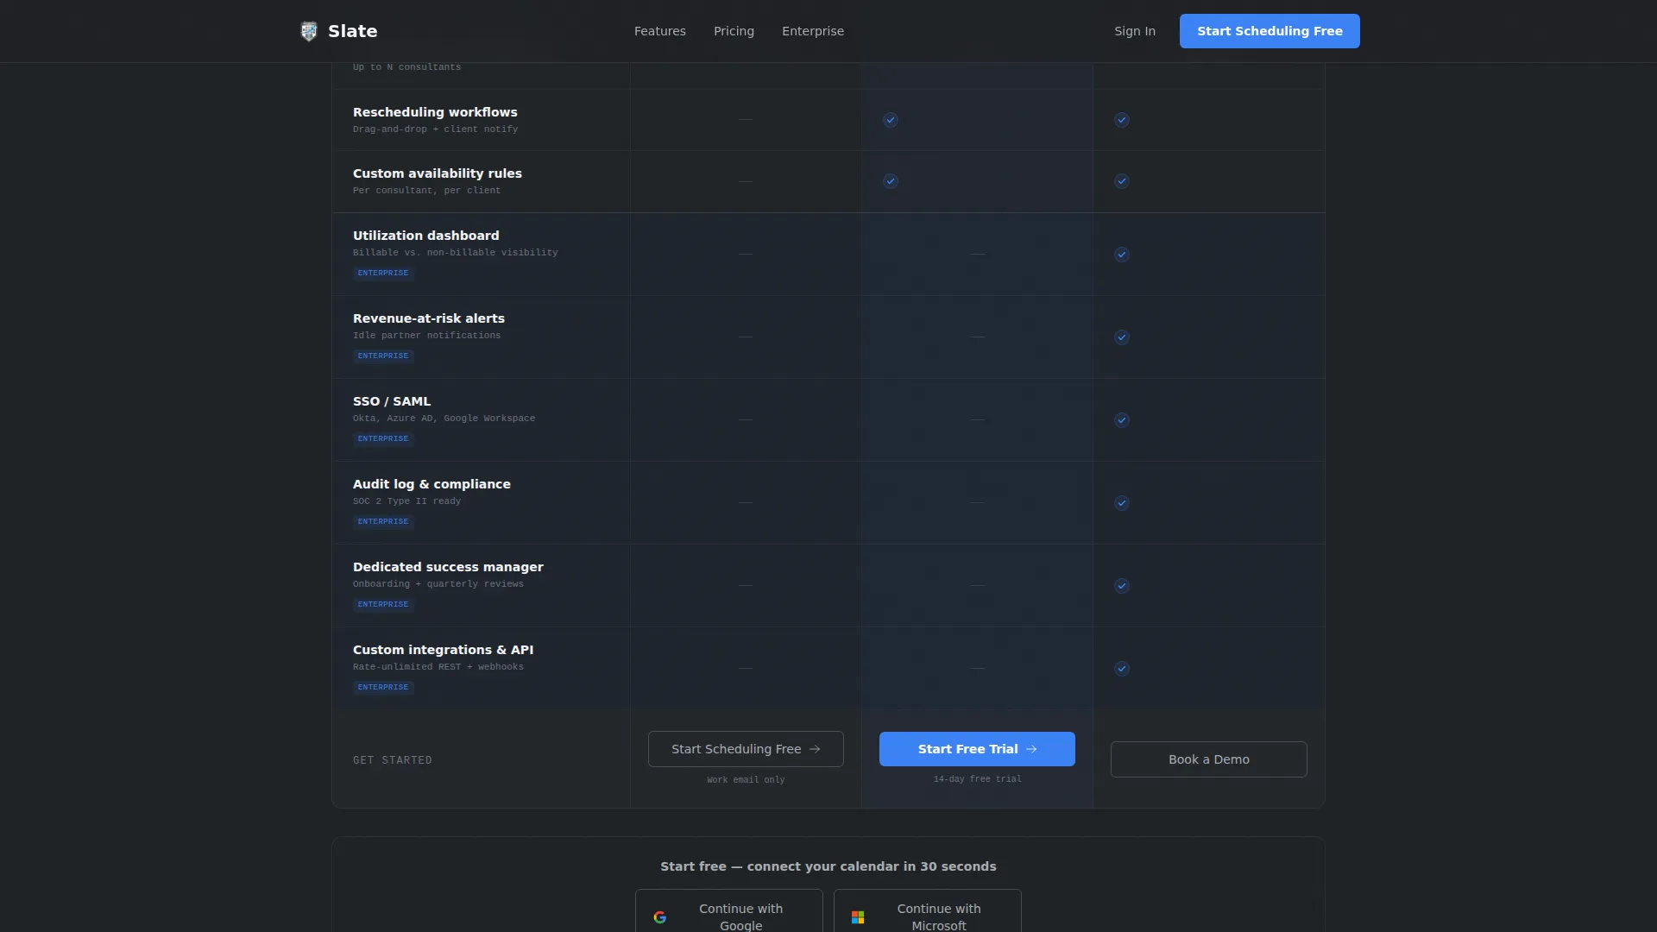Click ENTERPRISE badge under Custom integrations & API
The image size is (1657, 932).
click(383, 688)
